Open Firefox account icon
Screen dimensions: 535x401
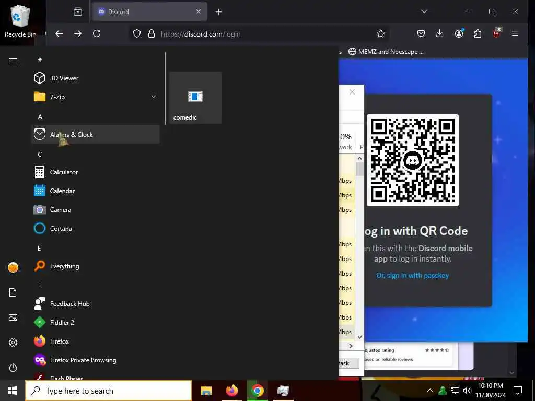pos(459,33)
